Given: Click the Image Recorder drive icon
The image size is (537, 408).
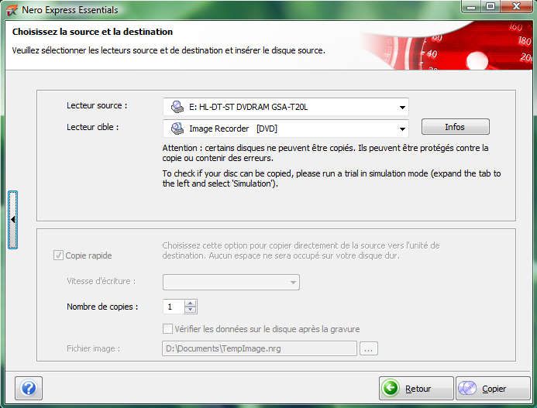Looking at the screenshot, I should coord(177,129).
